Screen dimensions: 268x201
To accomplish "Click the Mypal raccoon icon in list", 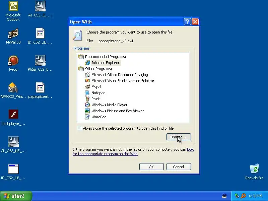I will click(87, 87).
